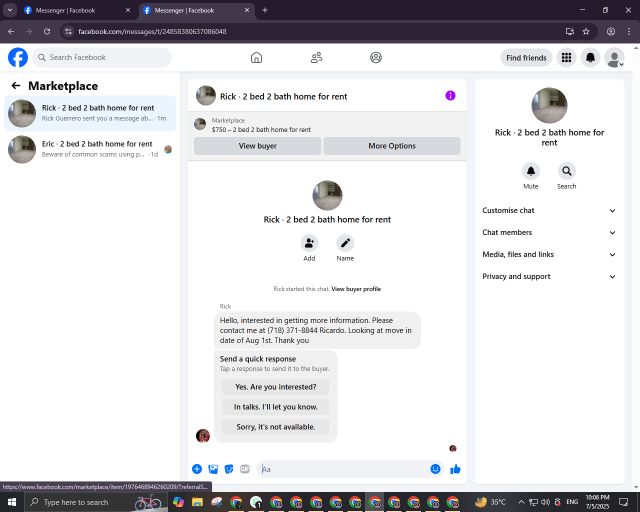View site information icon in address bar
Screen dimensions: 640x512
tap(68, 31)
